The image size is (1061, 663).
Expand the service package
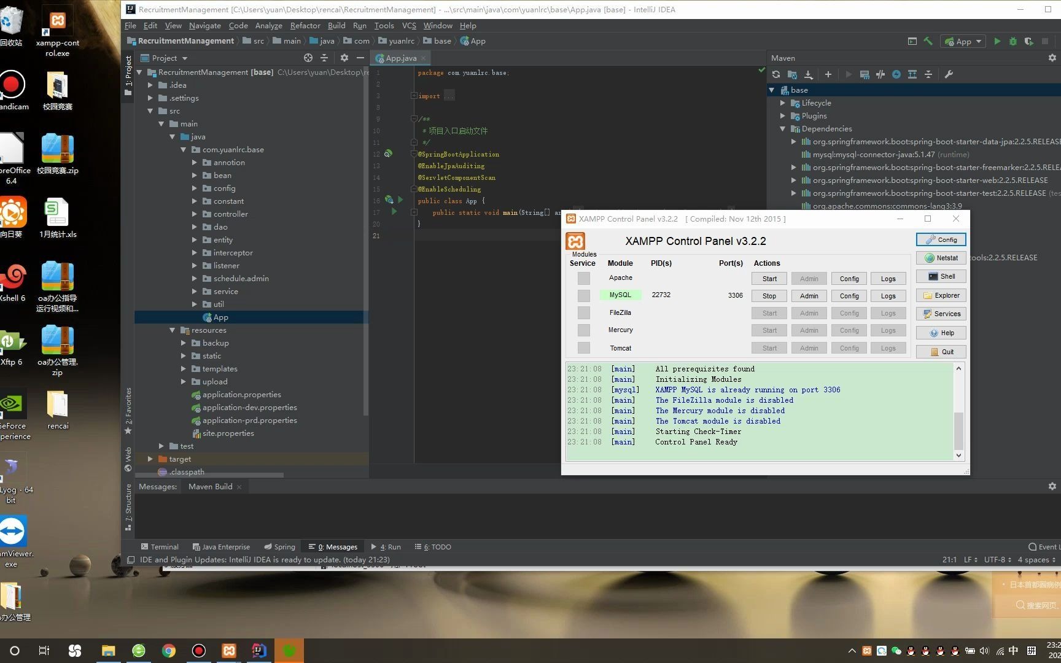click(x=195, y=291)
